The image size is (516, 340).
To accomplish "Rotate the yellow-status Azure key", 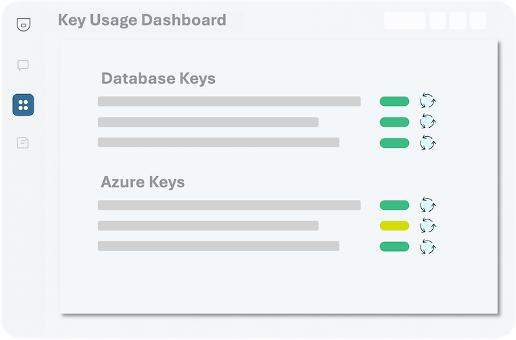I will point(428,226).
